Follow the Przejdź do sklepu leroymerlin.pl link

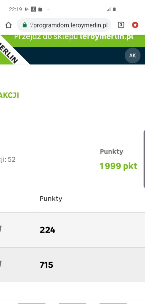pyautogui.click(x=74, y=37)
